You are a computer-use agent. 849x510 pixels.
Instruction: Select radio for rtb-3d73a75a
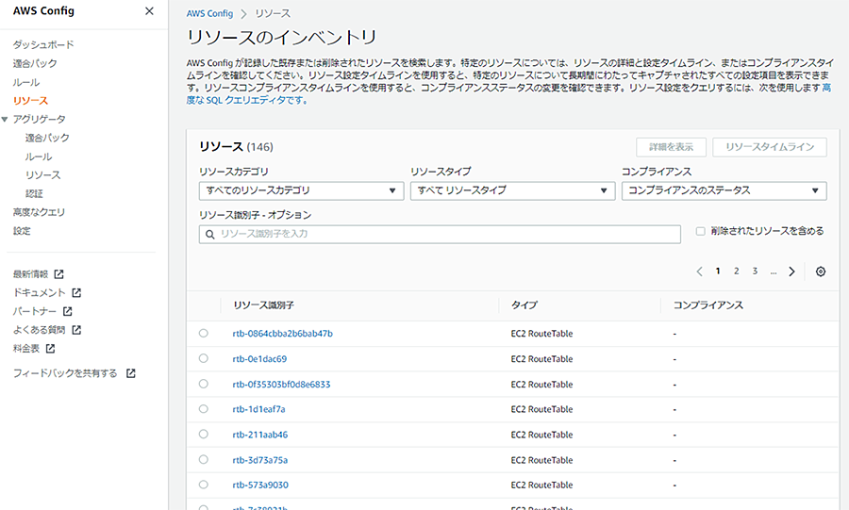coord(204,459)
